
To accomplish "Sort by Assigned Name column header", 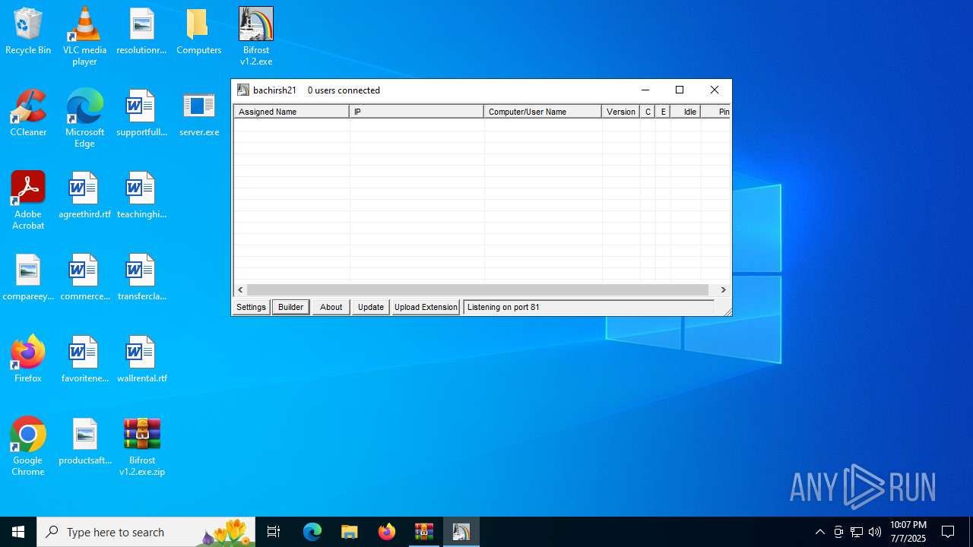I will pos(291,112).
